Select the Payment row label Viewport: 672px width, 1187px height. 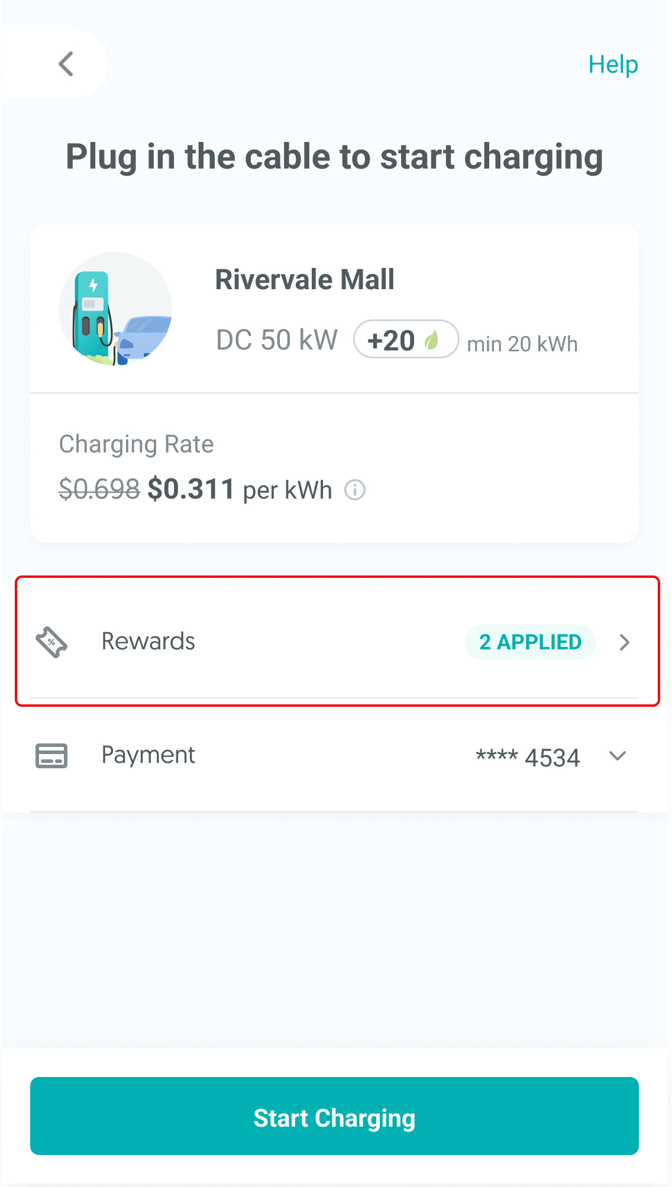(148, 755)
